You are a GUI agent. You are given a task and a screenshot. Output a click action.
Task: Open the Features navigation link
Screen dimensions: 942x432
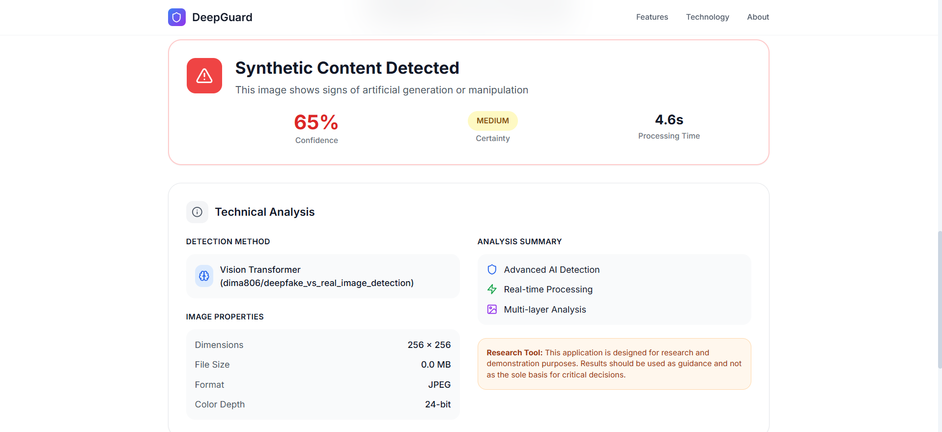652,17
